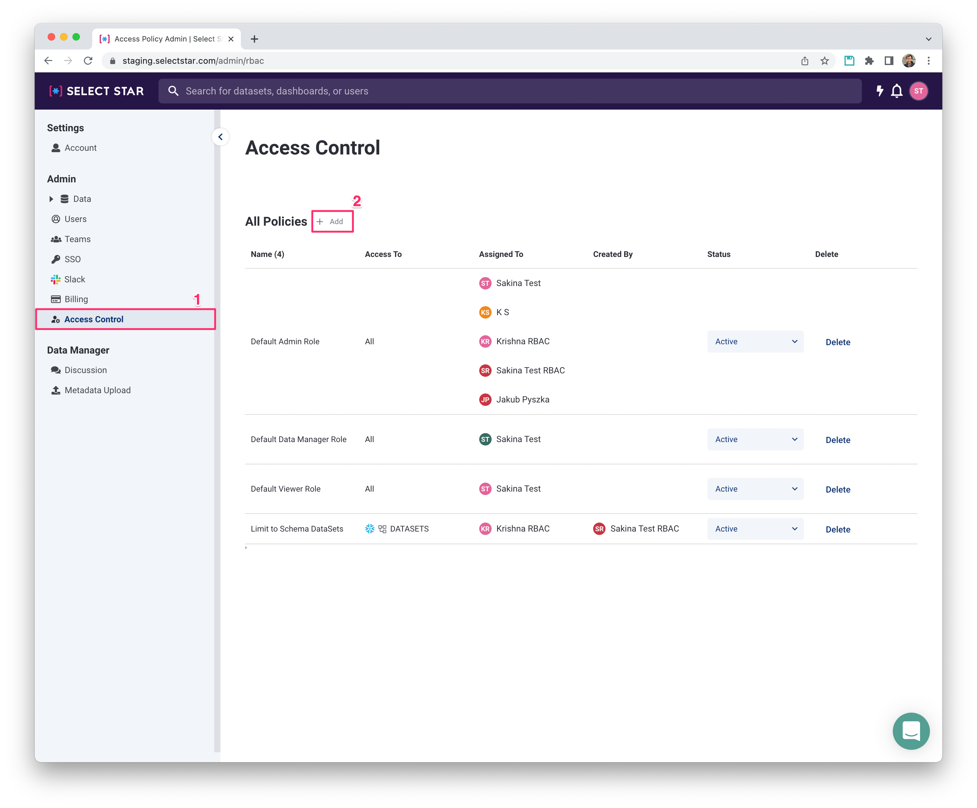Go to Users in the sidebar

pos(75,219)
